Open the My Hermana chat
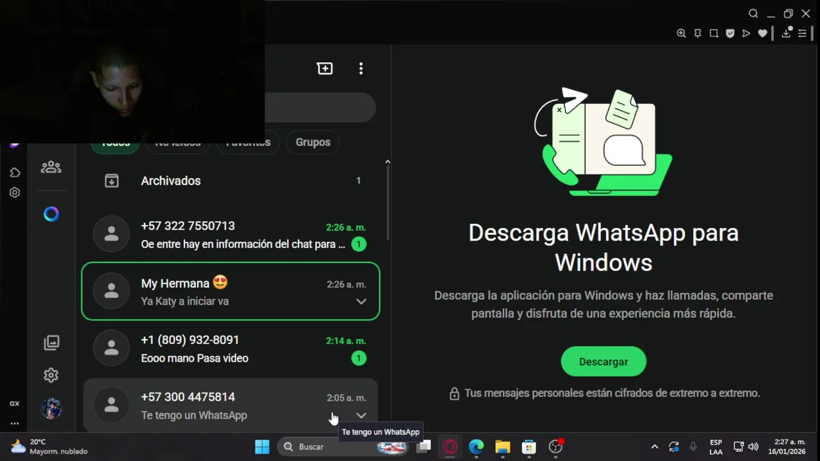Image resolution: width=820 pixels, height=461 pixels. tap(231, 291)
